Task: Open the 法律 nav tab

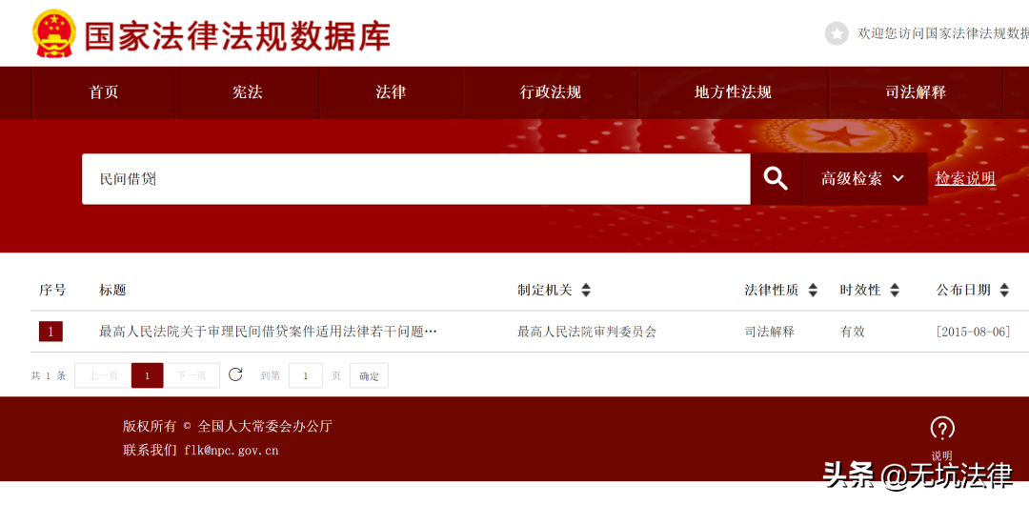Action: (392, 92)
